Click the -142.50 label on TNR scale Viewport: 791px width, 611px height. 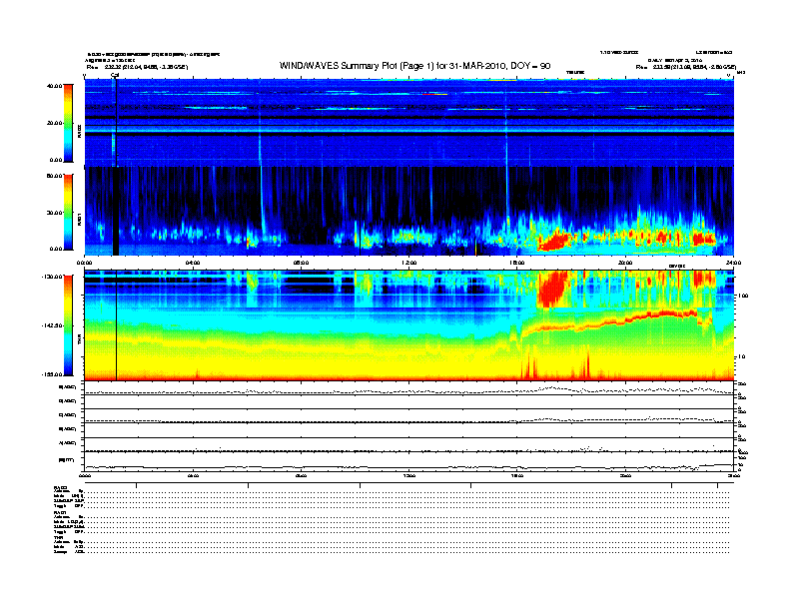click(53, 325)
